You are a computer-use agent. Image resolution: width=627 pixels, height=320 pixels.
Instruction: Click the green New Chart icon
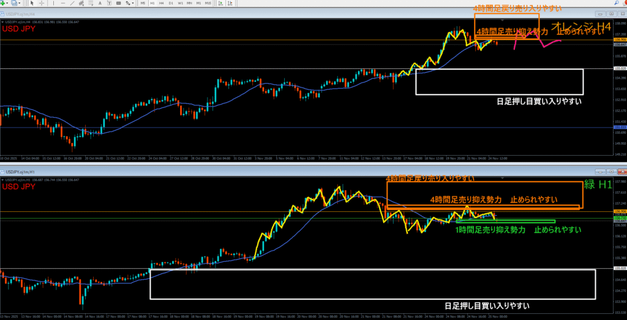[x=2, y=3]
